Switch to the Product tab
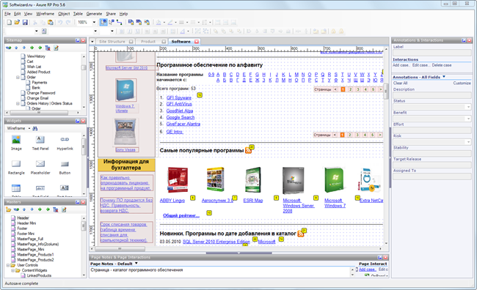This screenshot has width=477, height=290. click(148, 42)
